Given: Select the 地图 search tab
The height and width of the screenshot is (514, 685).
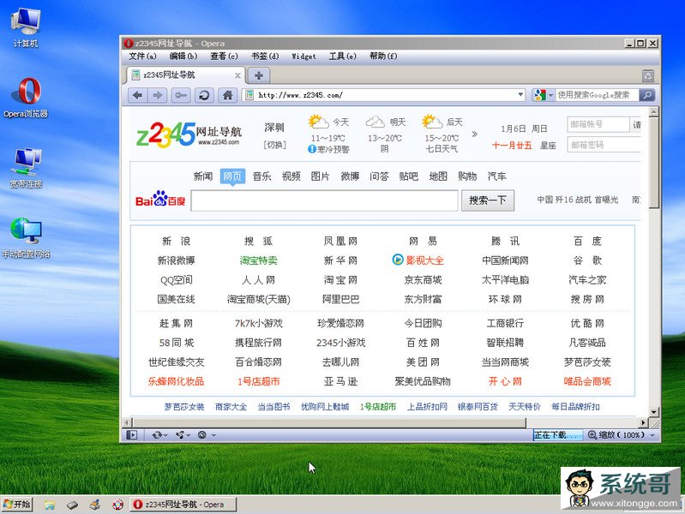Looking at the screenshot, I should point(438,176).
